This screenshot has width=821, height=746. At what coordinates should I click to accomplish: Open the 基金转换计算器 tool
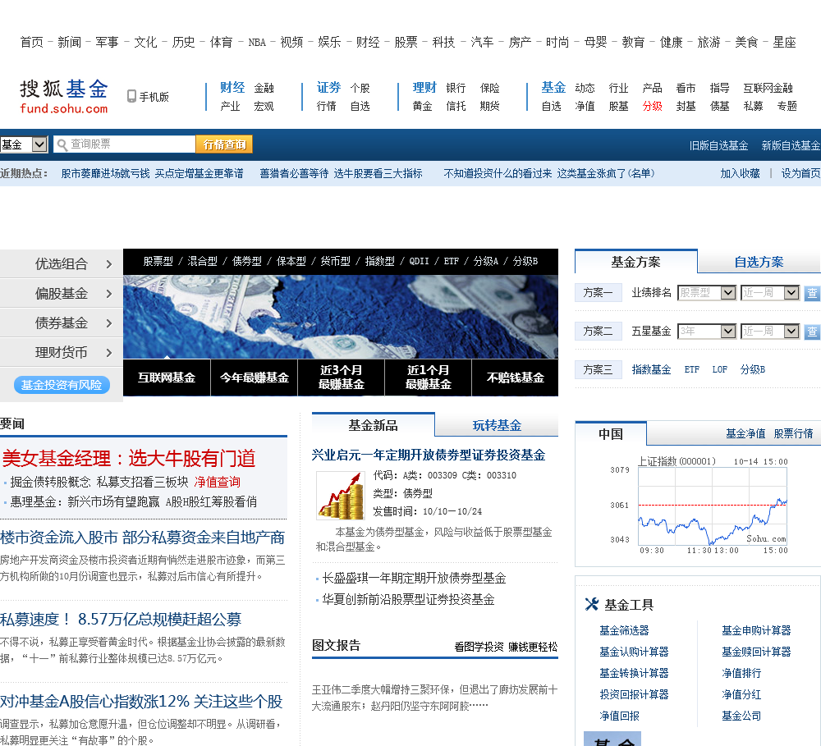pos(634,673)
